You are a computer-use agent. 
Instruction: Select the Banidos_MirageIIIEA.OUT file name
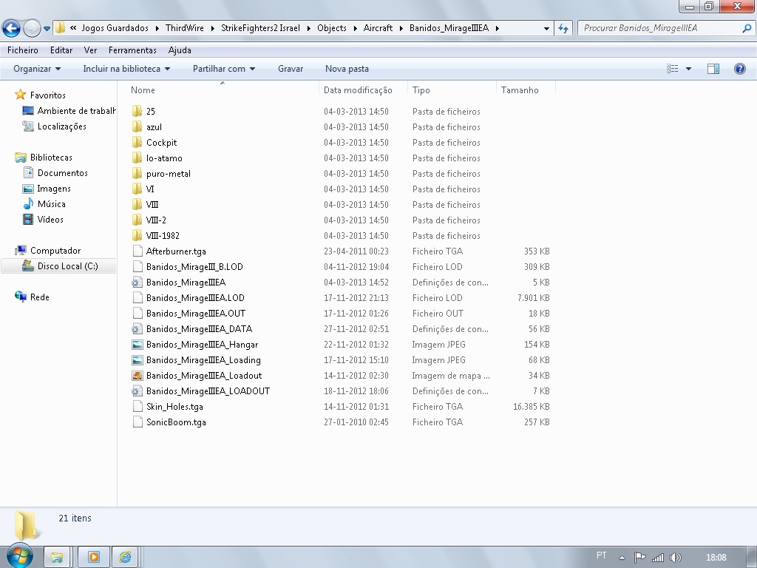[195, 313]
